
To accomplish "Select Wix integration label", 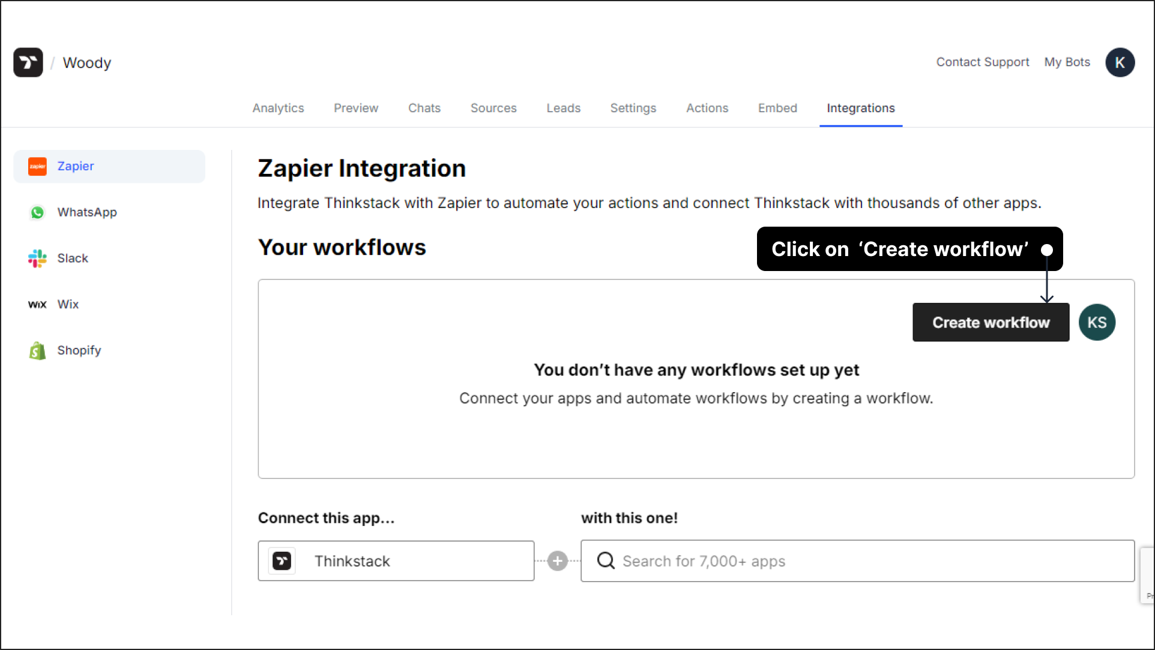I will [68, 305].
